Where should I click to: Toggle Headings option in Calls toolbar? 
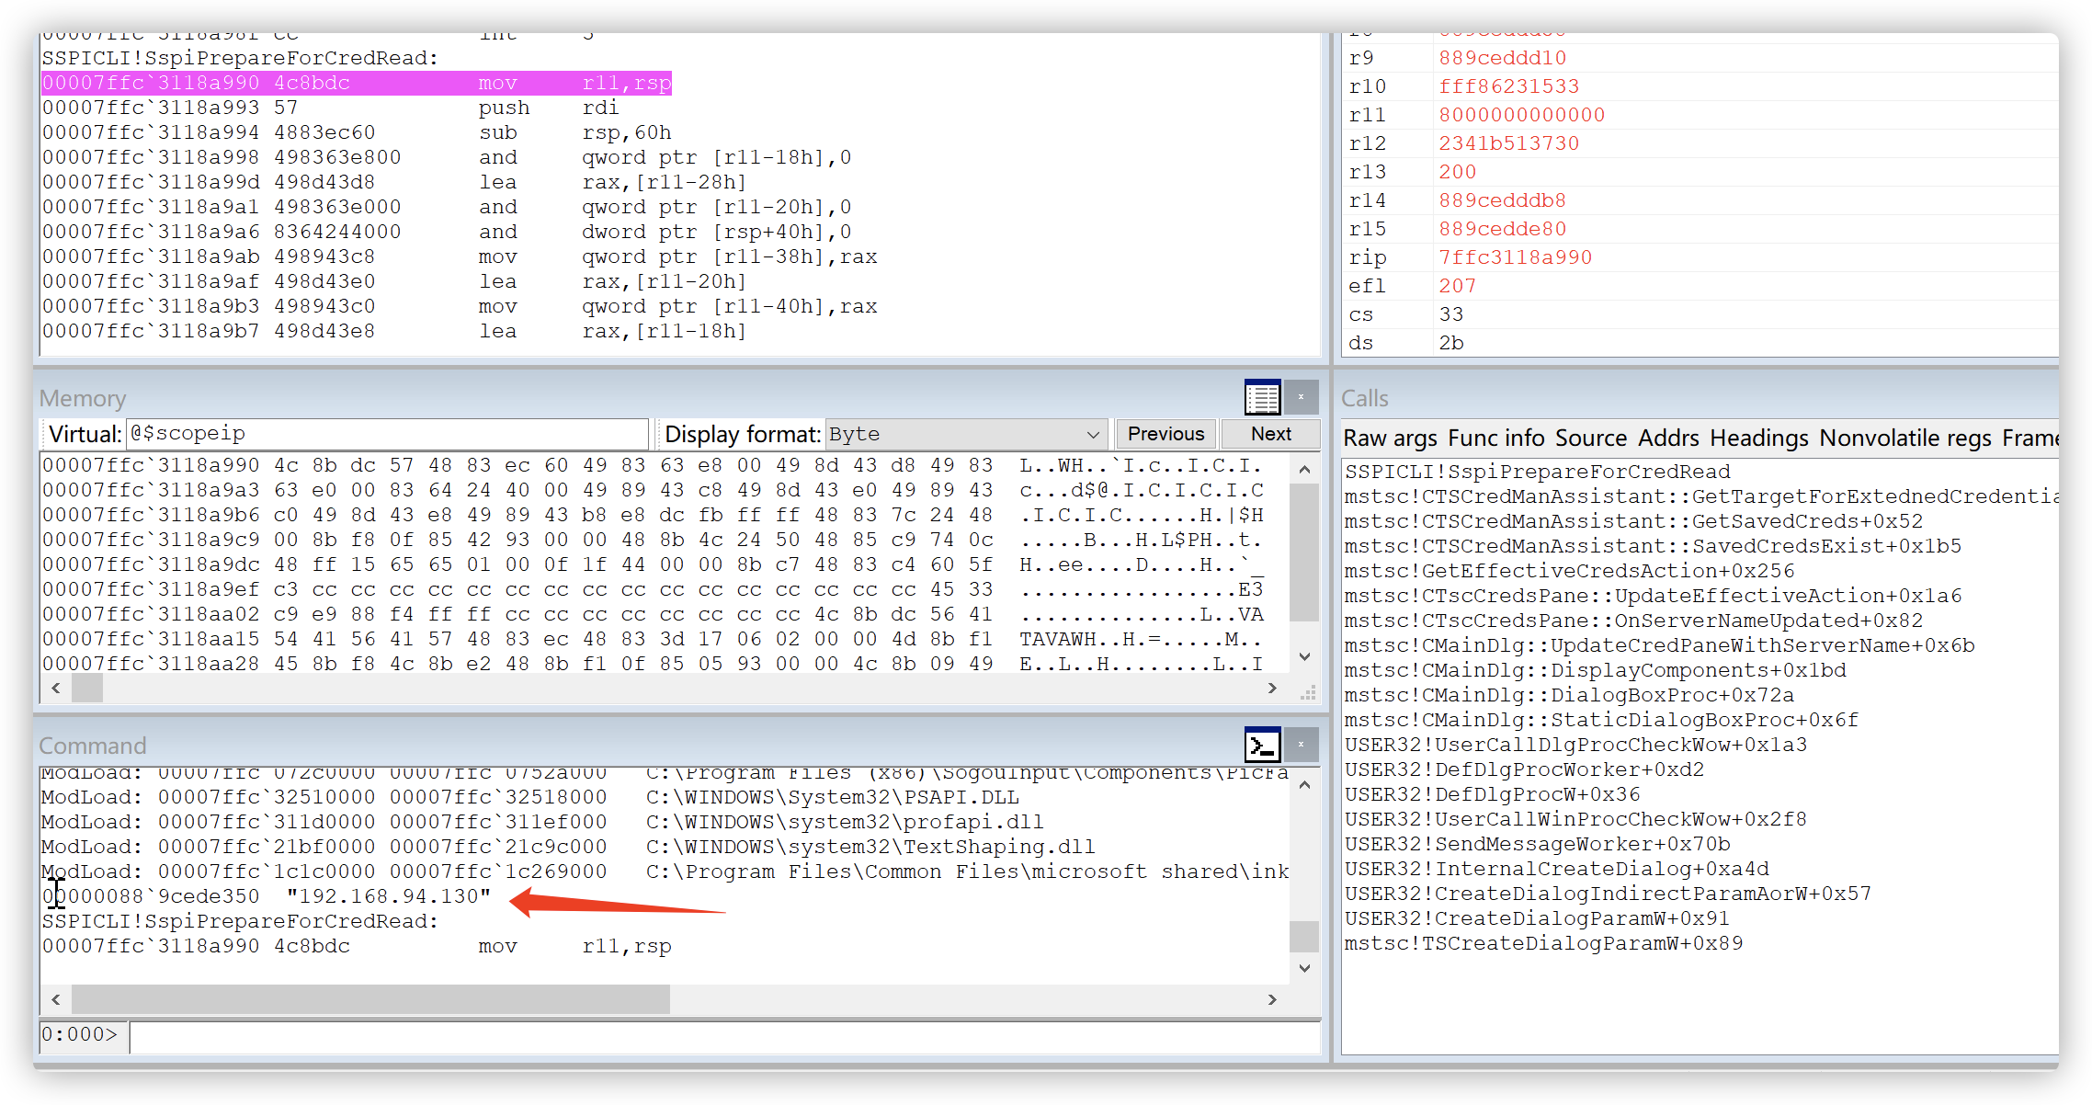(1758, 439)
